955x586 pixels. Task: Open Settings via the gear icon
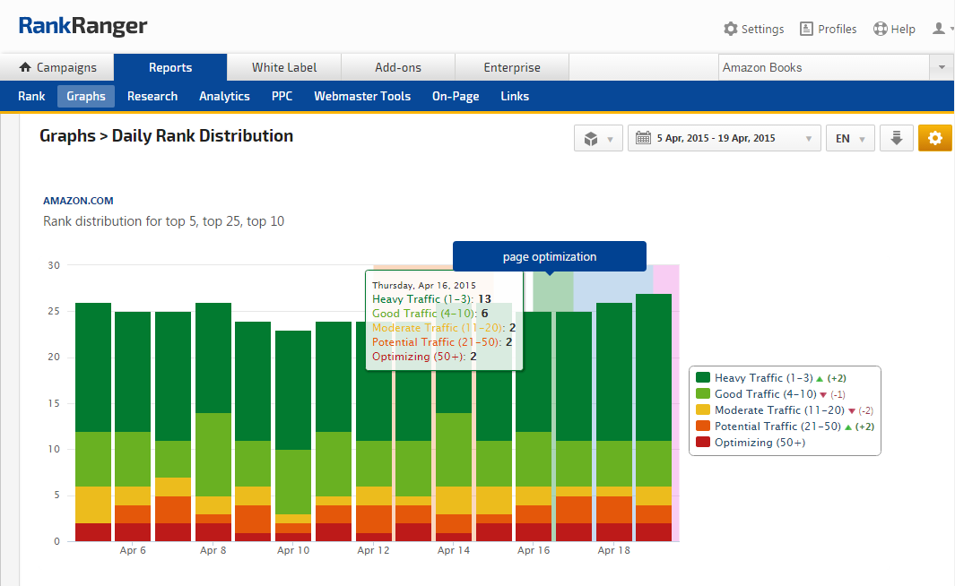731,29
